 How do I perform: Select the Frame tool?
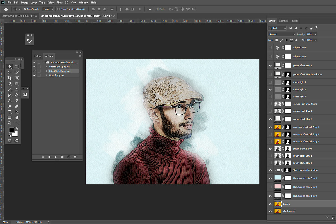[x=17, y=78]
